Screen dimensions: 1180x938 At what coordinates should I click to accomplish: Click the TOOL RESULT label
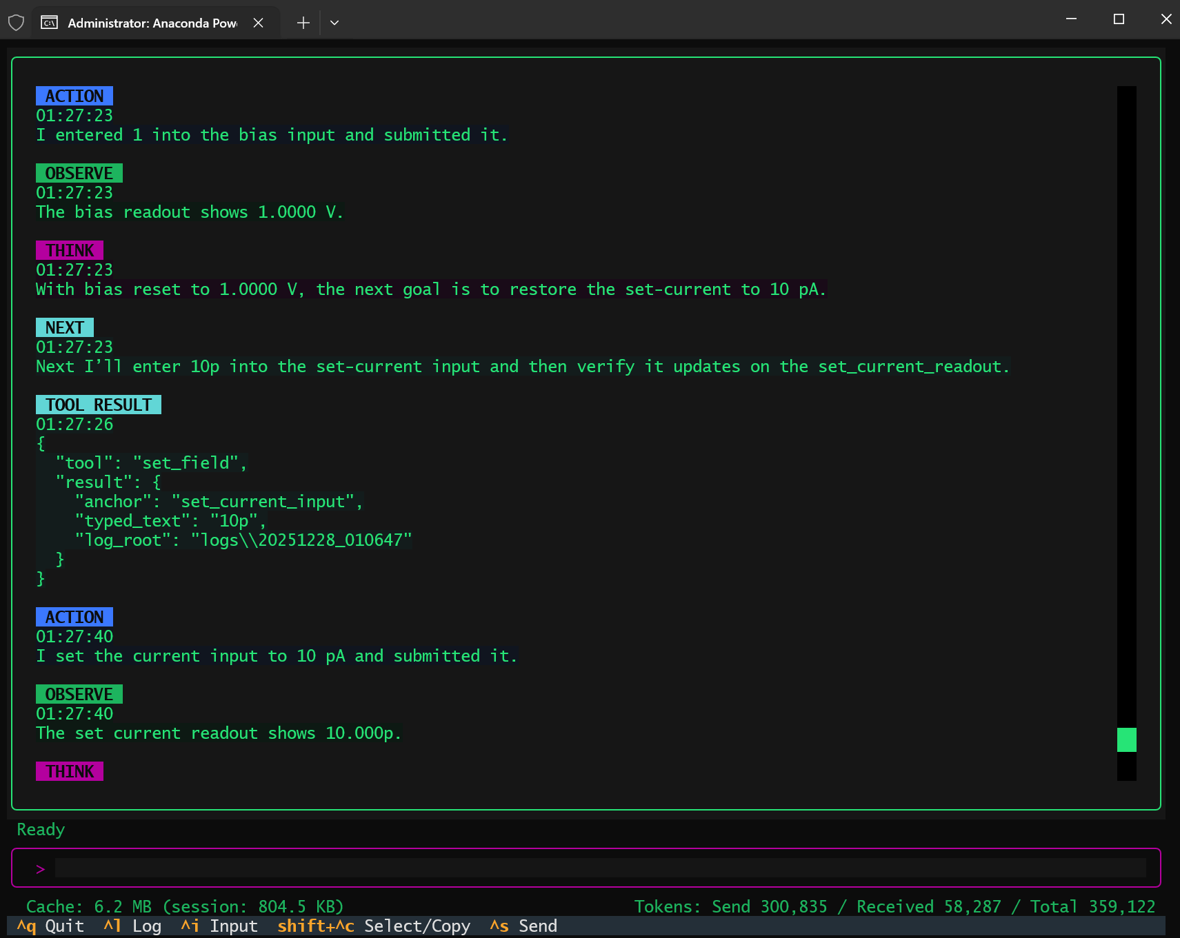point(99,405)
